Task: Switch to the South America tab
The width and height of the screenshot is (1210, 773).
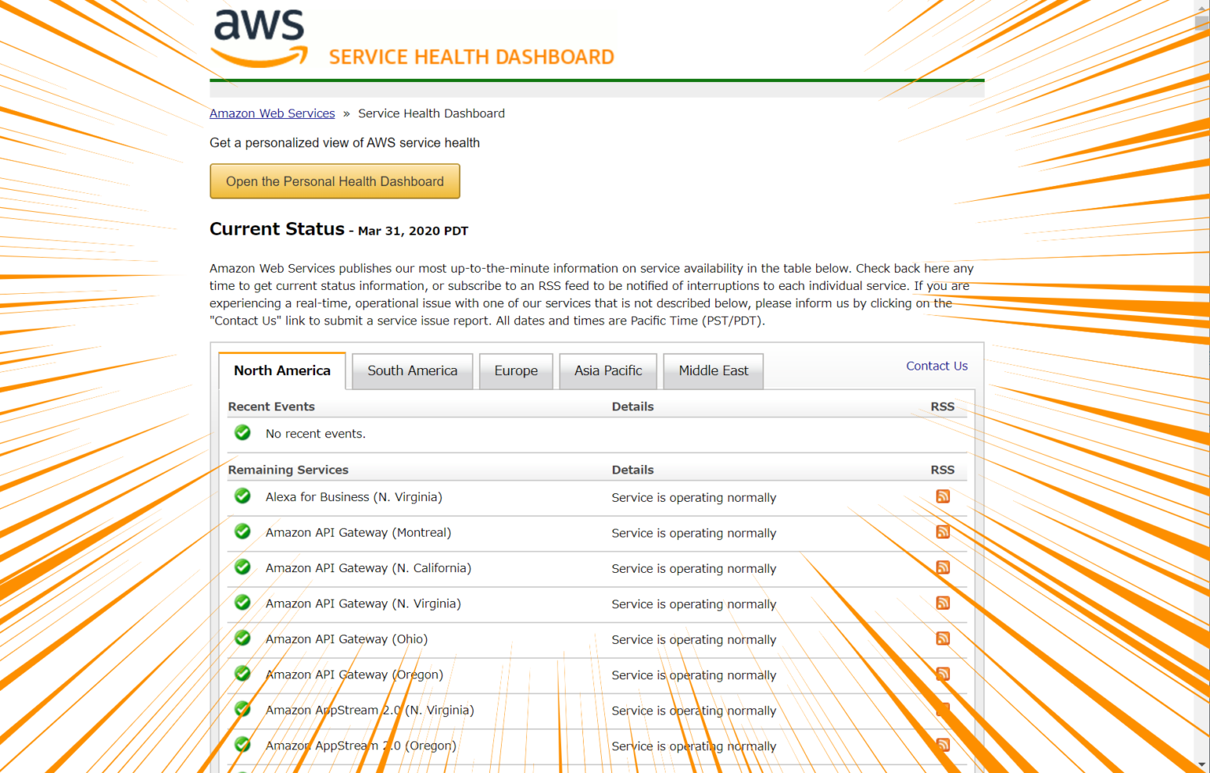Action: [x=412, y=371]
